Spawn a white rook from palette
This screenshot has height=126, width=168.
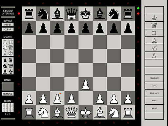pos(10,42)
